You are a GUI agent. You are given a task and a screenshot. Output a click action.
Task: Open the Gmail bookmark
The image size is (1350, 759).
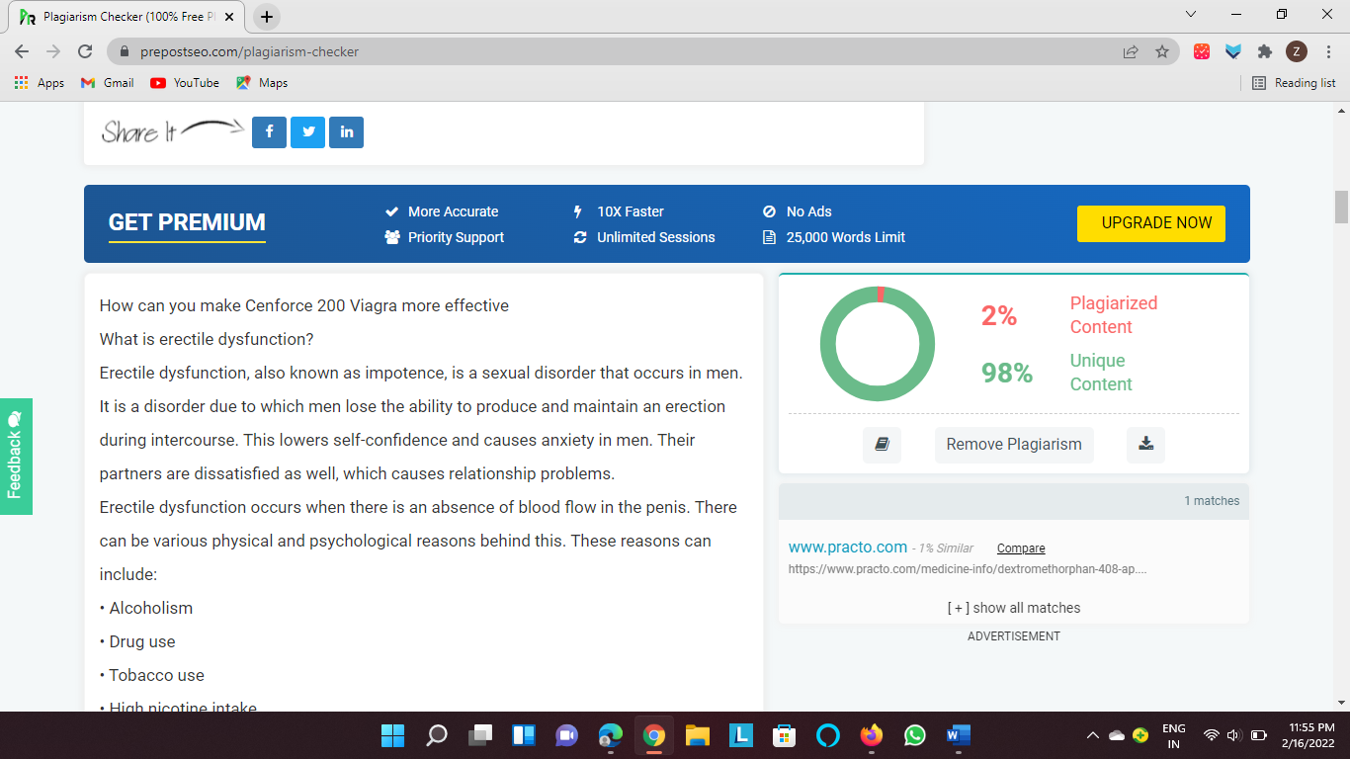tap(107, 83)
